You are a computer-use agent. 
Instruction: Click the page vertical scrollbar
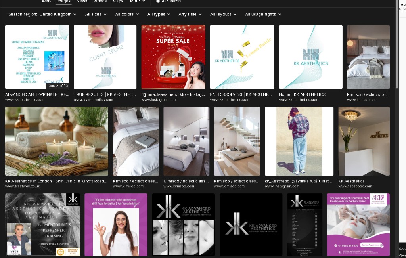pos(397,44)
